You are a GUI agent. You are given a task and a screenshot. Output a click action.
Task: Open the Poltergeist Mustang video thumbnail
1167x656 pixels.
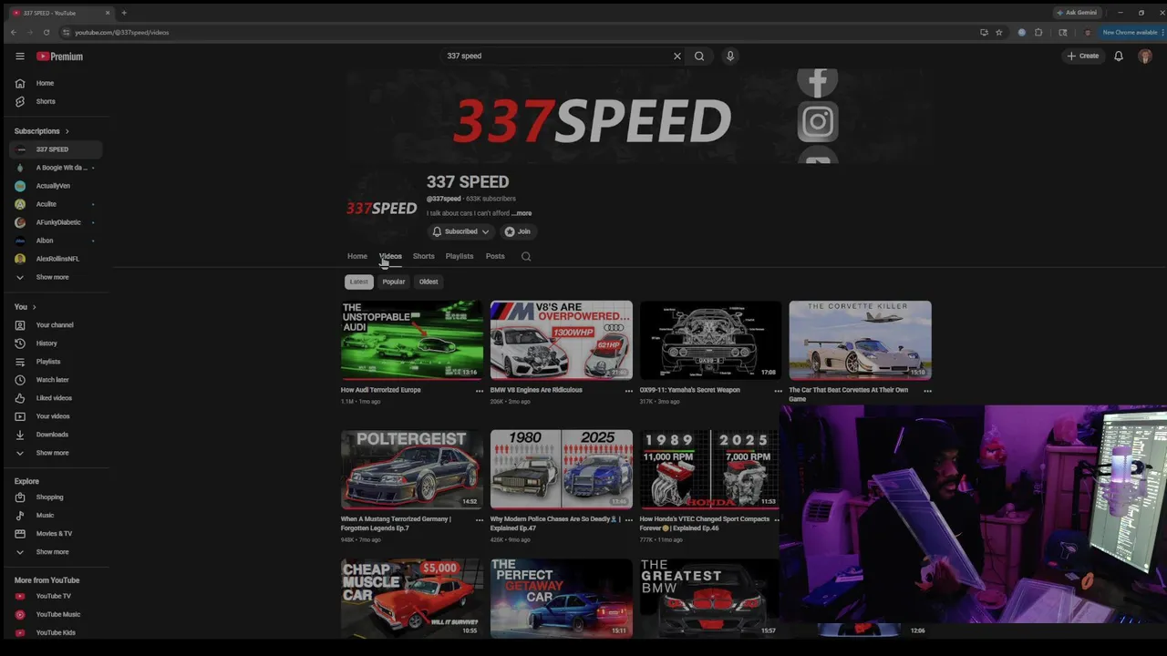coord(412,469)
